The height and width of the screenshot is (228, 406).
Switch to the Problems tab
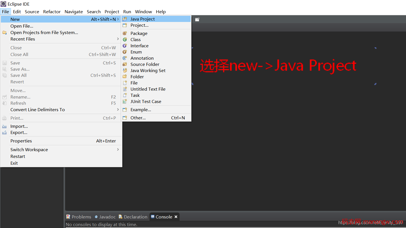pyautogui.click(x=79, y=217)
